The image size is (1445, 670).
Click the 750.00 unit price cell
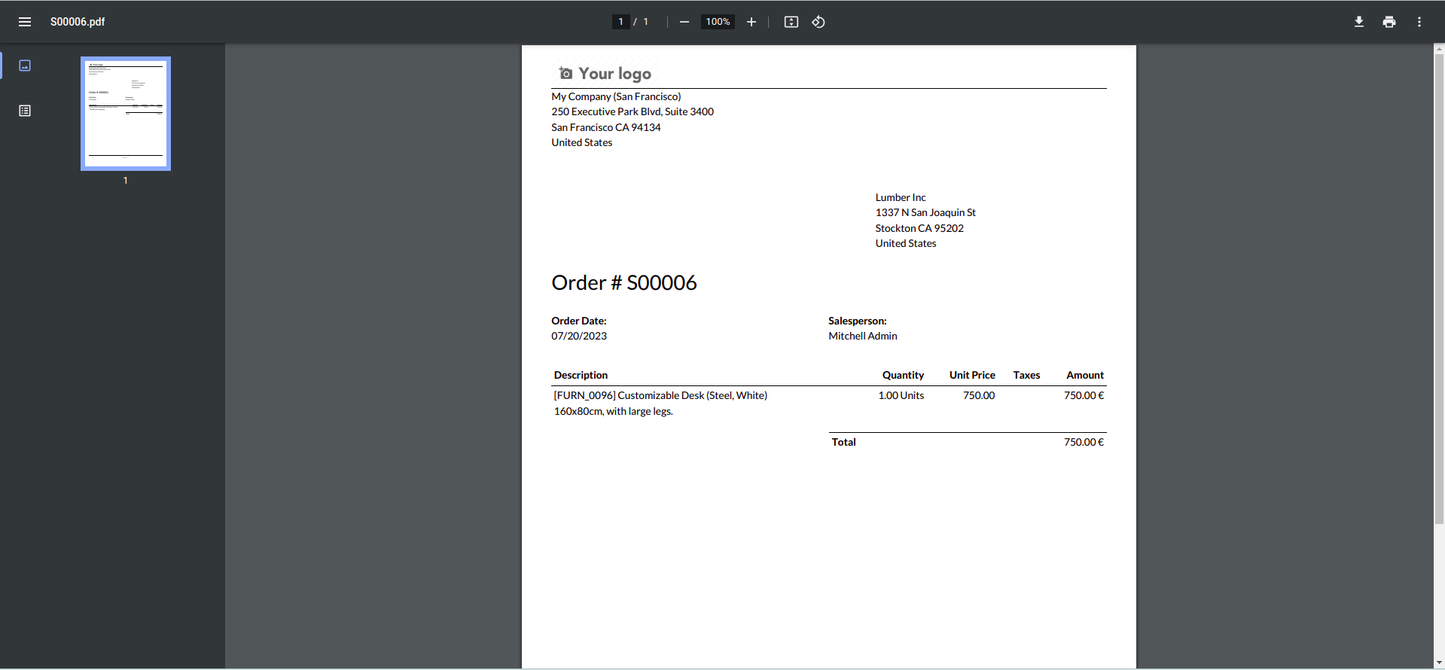(979, 395)
